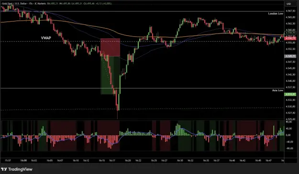Click the 4.562,50 price axis label
Screen dimensions: 299x174
point(290,23)
